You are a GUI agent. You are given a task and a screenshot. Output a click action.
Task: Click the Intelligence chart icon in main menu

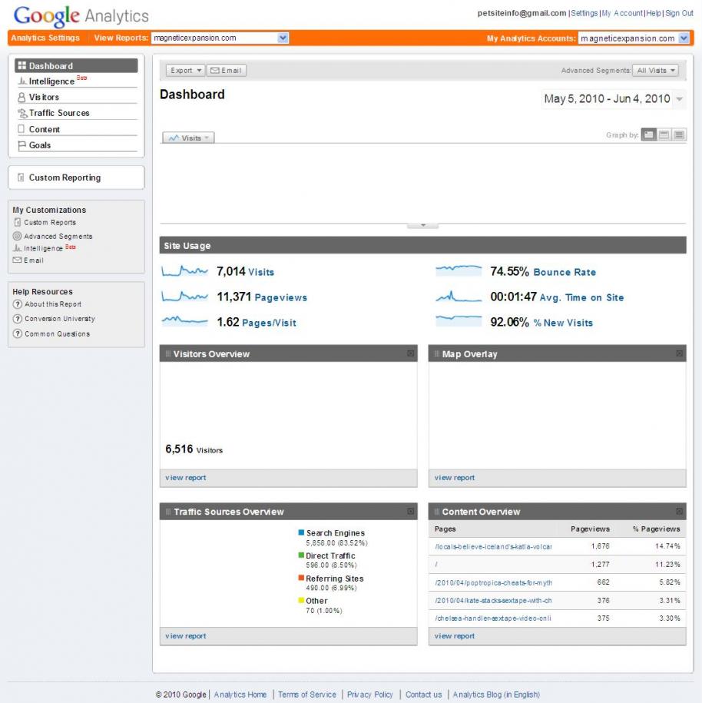(x=22, y=81)
